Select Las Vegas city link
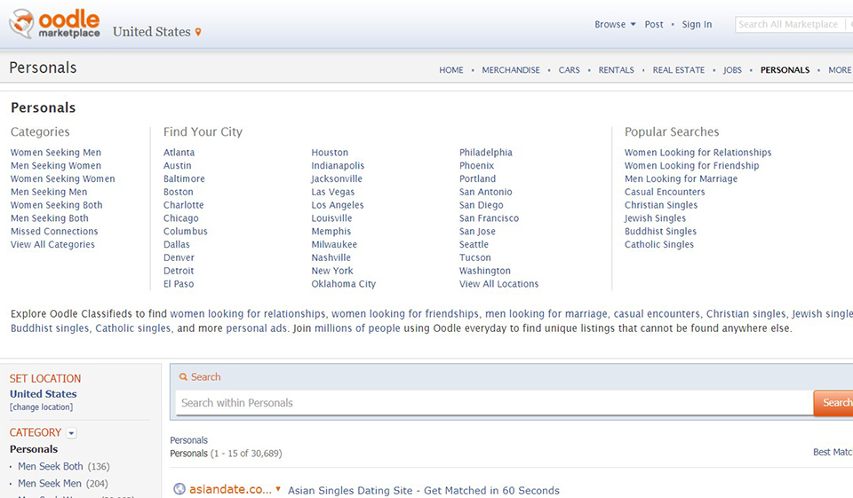 (332, 192)
